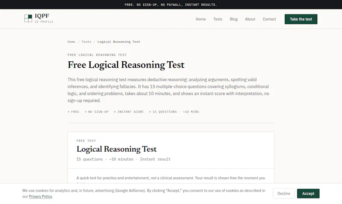This screenshot has width=342, height=204.
Task: Click the '+ NO SIGN-UP' feature tag
Action: (97, 112)
